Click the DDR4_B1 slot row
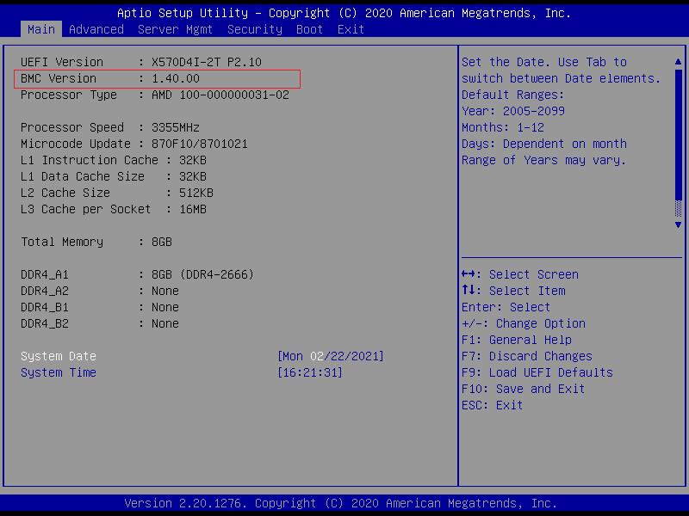Screen dimensions: 689x516 100,307
